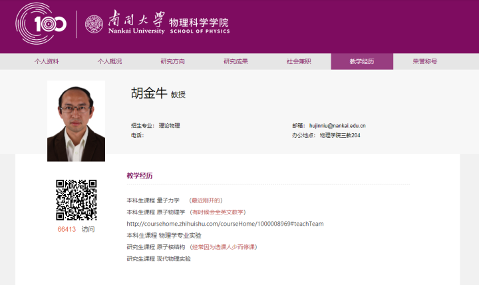Click the professor name 胡金牛
This screenshot has width=479, height=285.
(148, 94)
